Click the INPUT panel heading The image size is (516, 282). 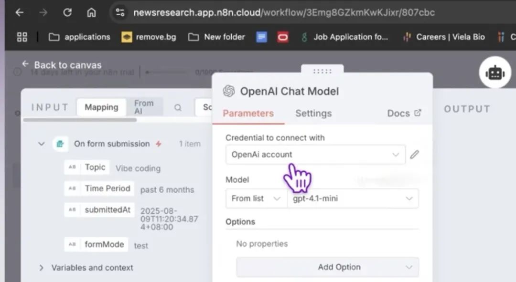[50, 107]
